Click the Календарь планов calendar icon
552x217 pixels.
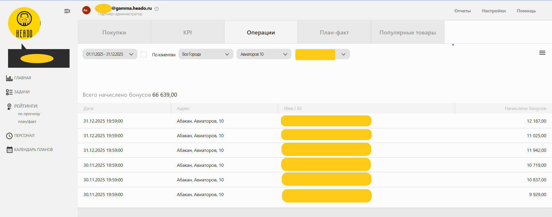click(x=9, y=150)
